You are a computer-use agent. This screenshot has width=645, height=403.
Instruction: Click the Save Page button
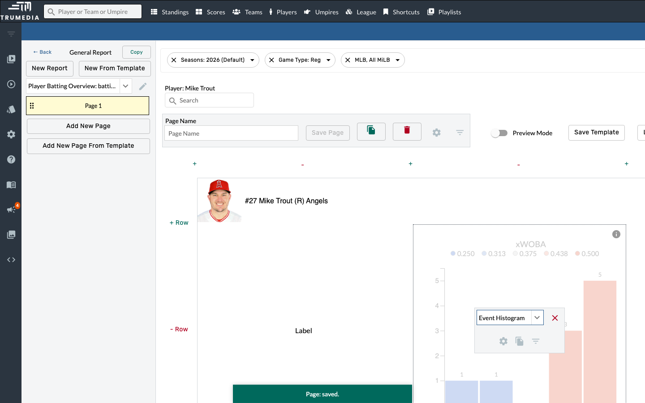click(x=328, y=133)
